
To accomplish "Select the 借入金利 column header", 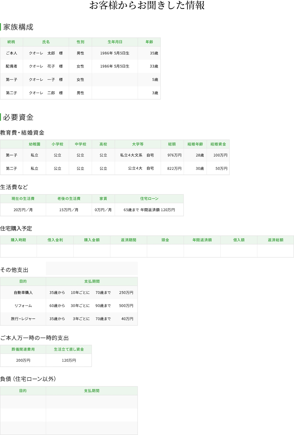I will click(x=55, y=240).
